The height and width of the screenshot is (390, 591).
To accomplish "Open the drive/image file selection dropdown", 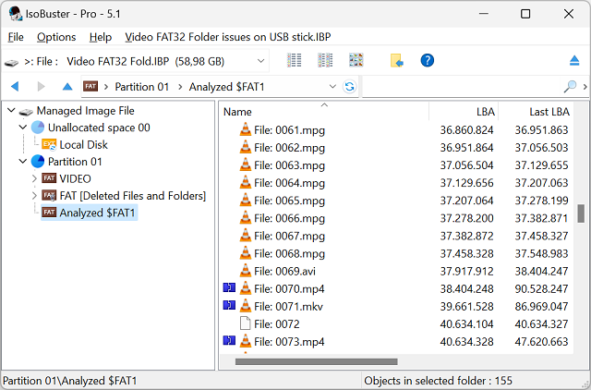I will coord(260,61).
